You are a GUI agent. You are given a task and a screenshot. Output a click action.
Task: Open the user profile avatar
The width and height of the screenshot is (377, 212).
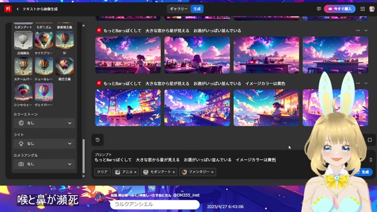372,9
